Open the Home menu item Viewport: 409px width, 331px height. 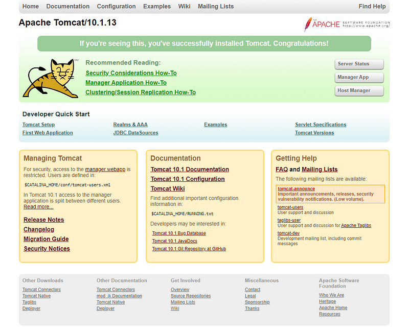click(30, 6)
